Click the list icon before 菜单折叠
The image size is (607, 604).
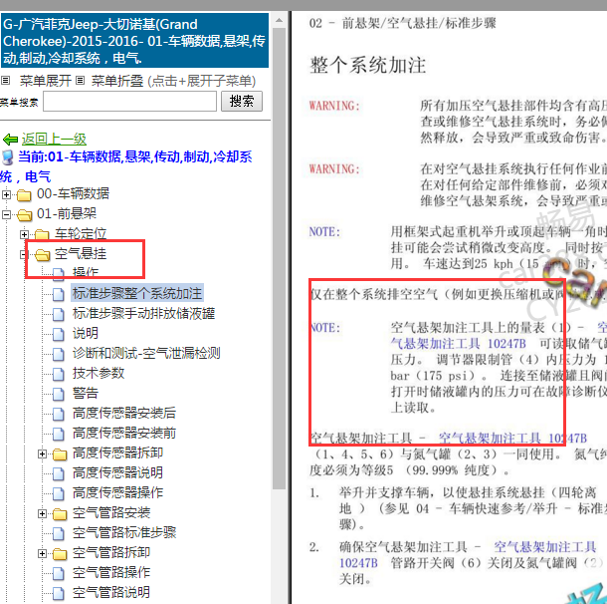(x=81, y=81)
